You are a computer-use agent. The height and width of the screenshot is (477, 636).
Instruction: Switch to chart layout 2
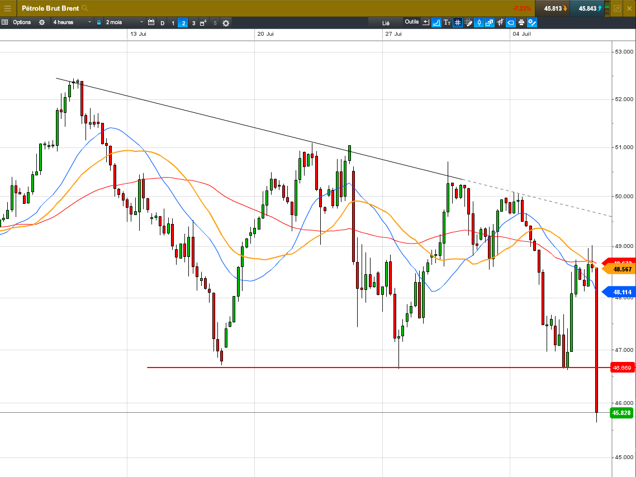[x=183, y=23]
